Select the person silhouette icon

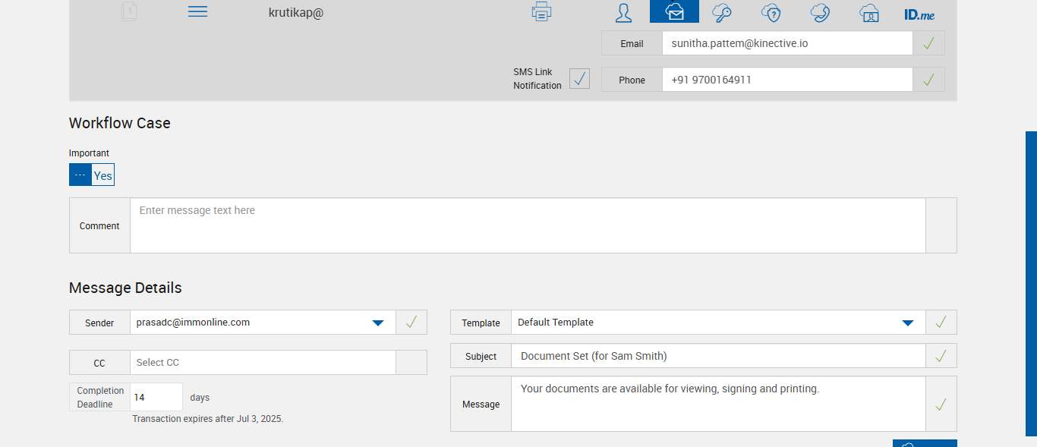click(623, 12)
